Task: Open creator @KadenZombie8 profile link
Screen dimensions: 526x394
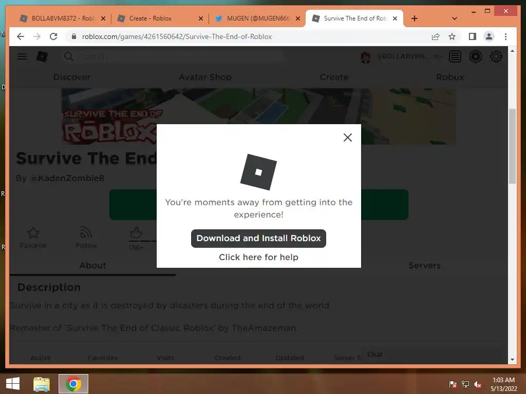Action: [x=67, y=178]
